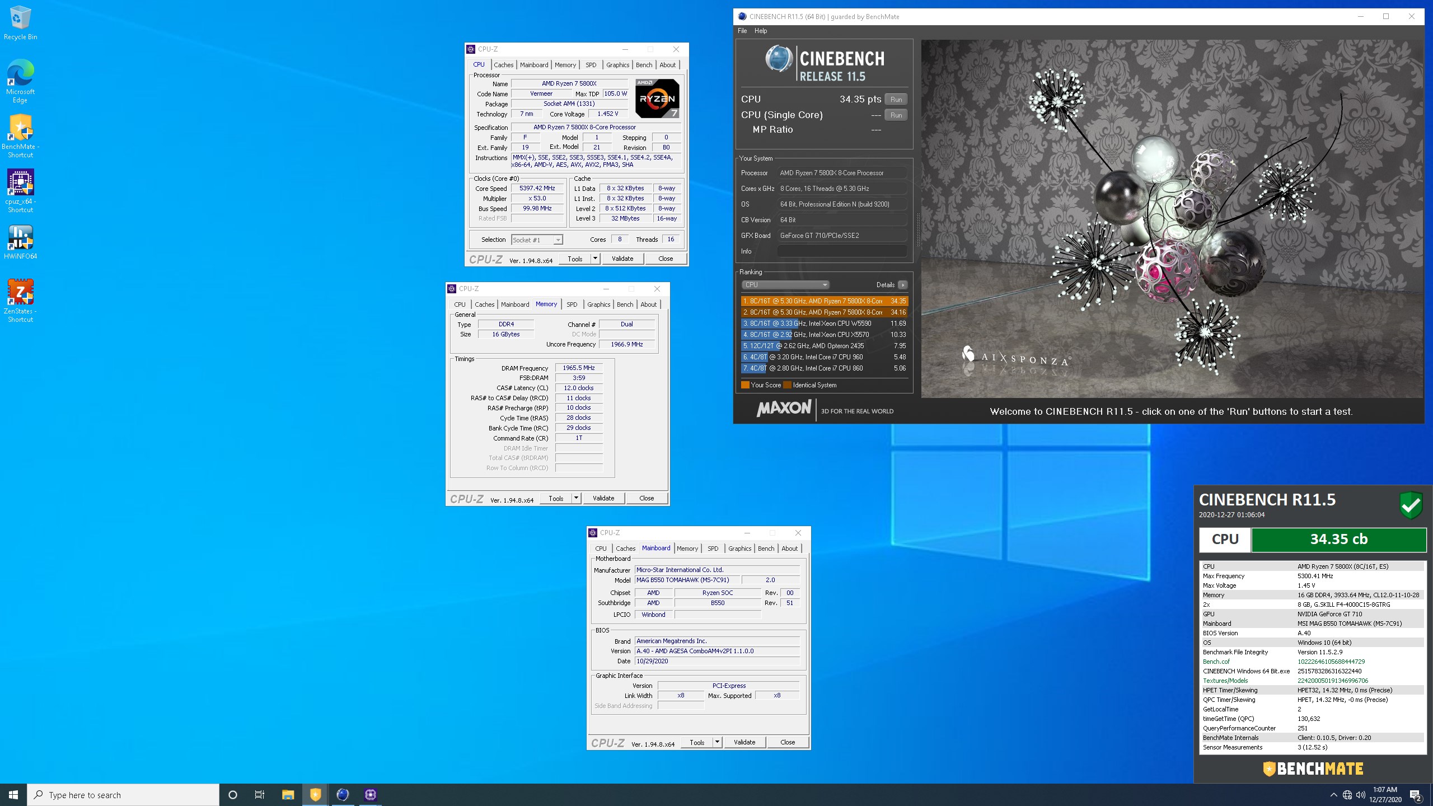Click the CPU-Z Memory window title icon
The height and width of the screenshot is (806, 1433).
(452, 289)
